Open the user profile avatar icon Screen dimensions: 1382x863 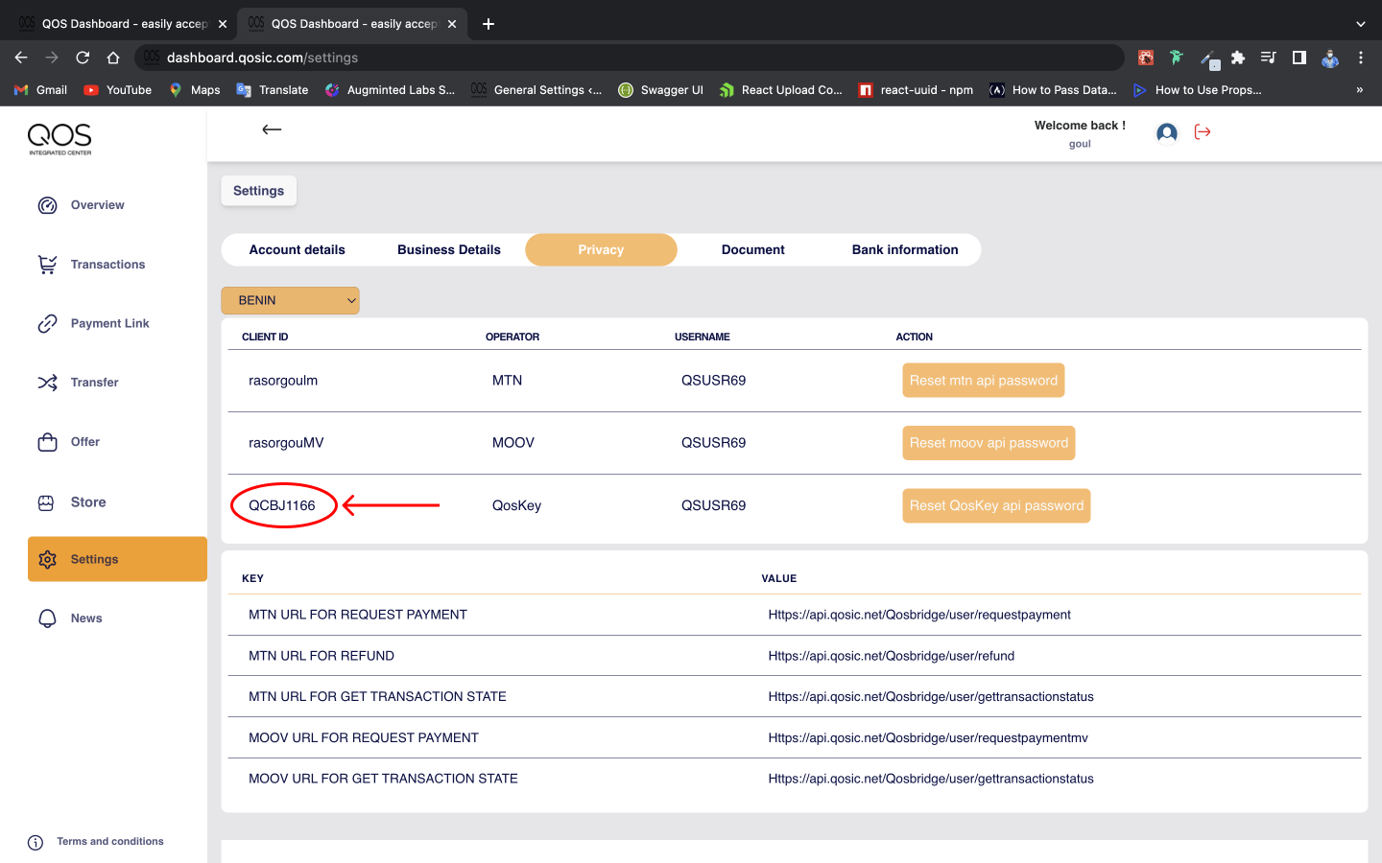[x=1166, y=133]
